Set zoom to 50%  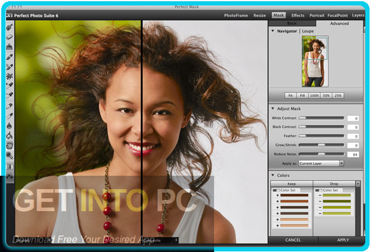coord(326,95)
